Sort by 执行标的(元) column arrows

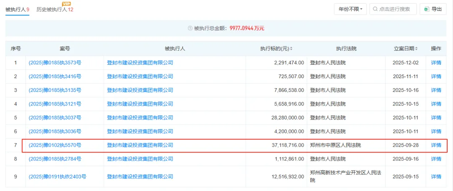(x=291, y=48)
